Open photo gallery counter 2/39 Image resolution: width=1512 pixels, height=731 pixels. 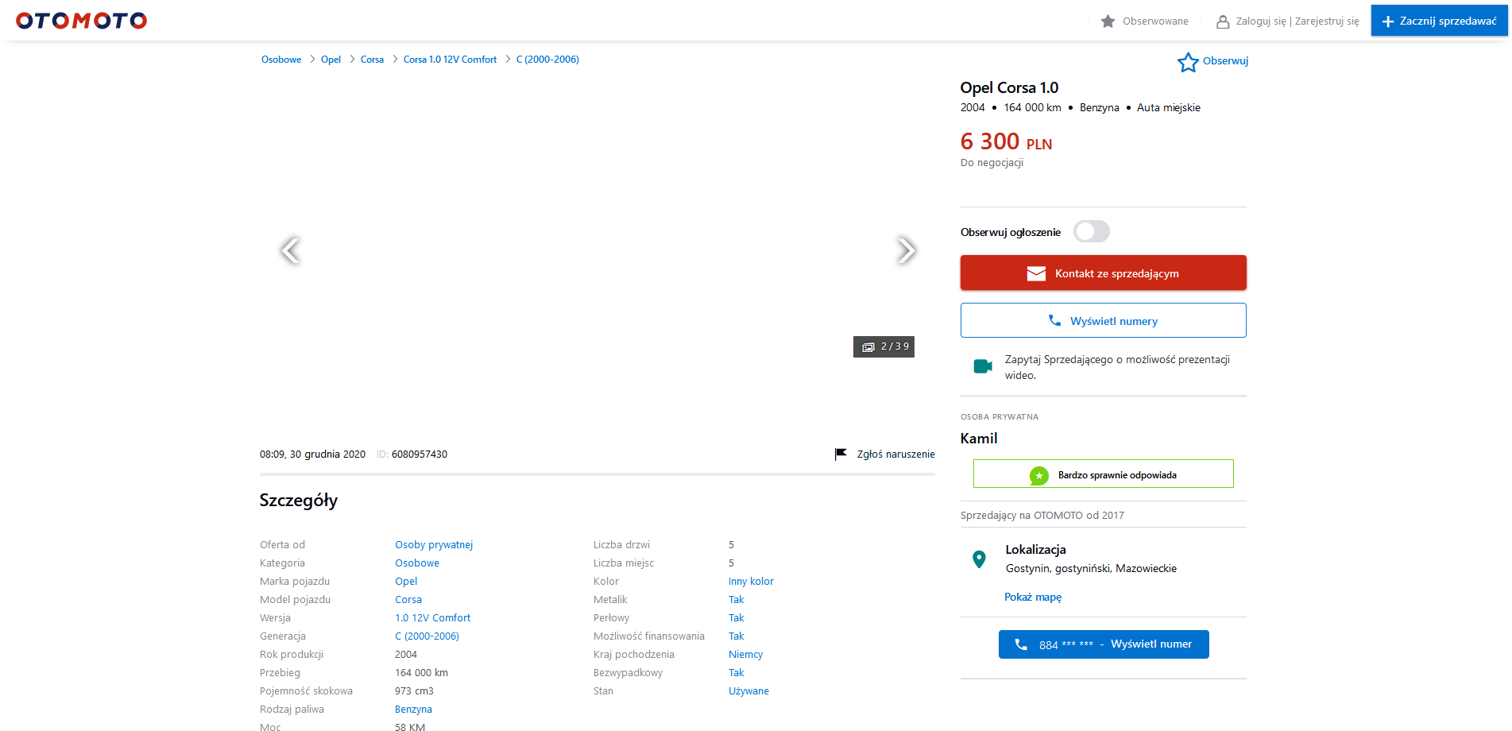pos(884,346)
